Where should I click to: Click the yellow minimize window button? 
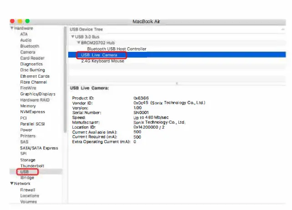pyautogui.click(x=20, y=21)
